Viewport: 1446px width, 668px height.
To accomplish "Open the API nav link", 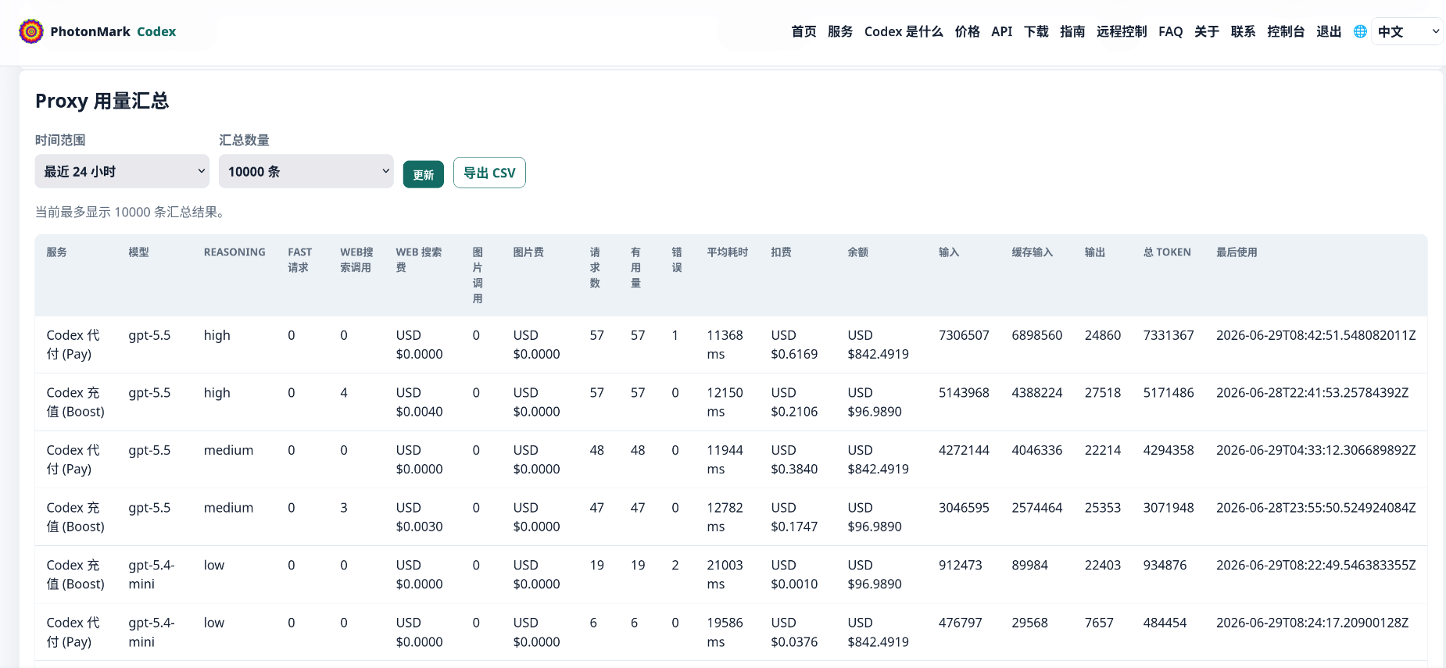I will [1001, 31].
